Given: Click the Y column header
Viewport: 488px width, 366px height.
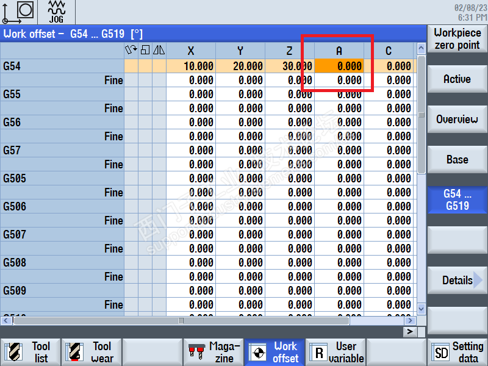Looking at the screenshot, I should (x=240, y=51).
